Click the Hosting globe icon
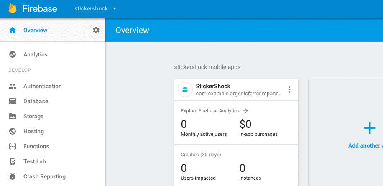Screen dimensions: 383x186 [x=13, y=131]
